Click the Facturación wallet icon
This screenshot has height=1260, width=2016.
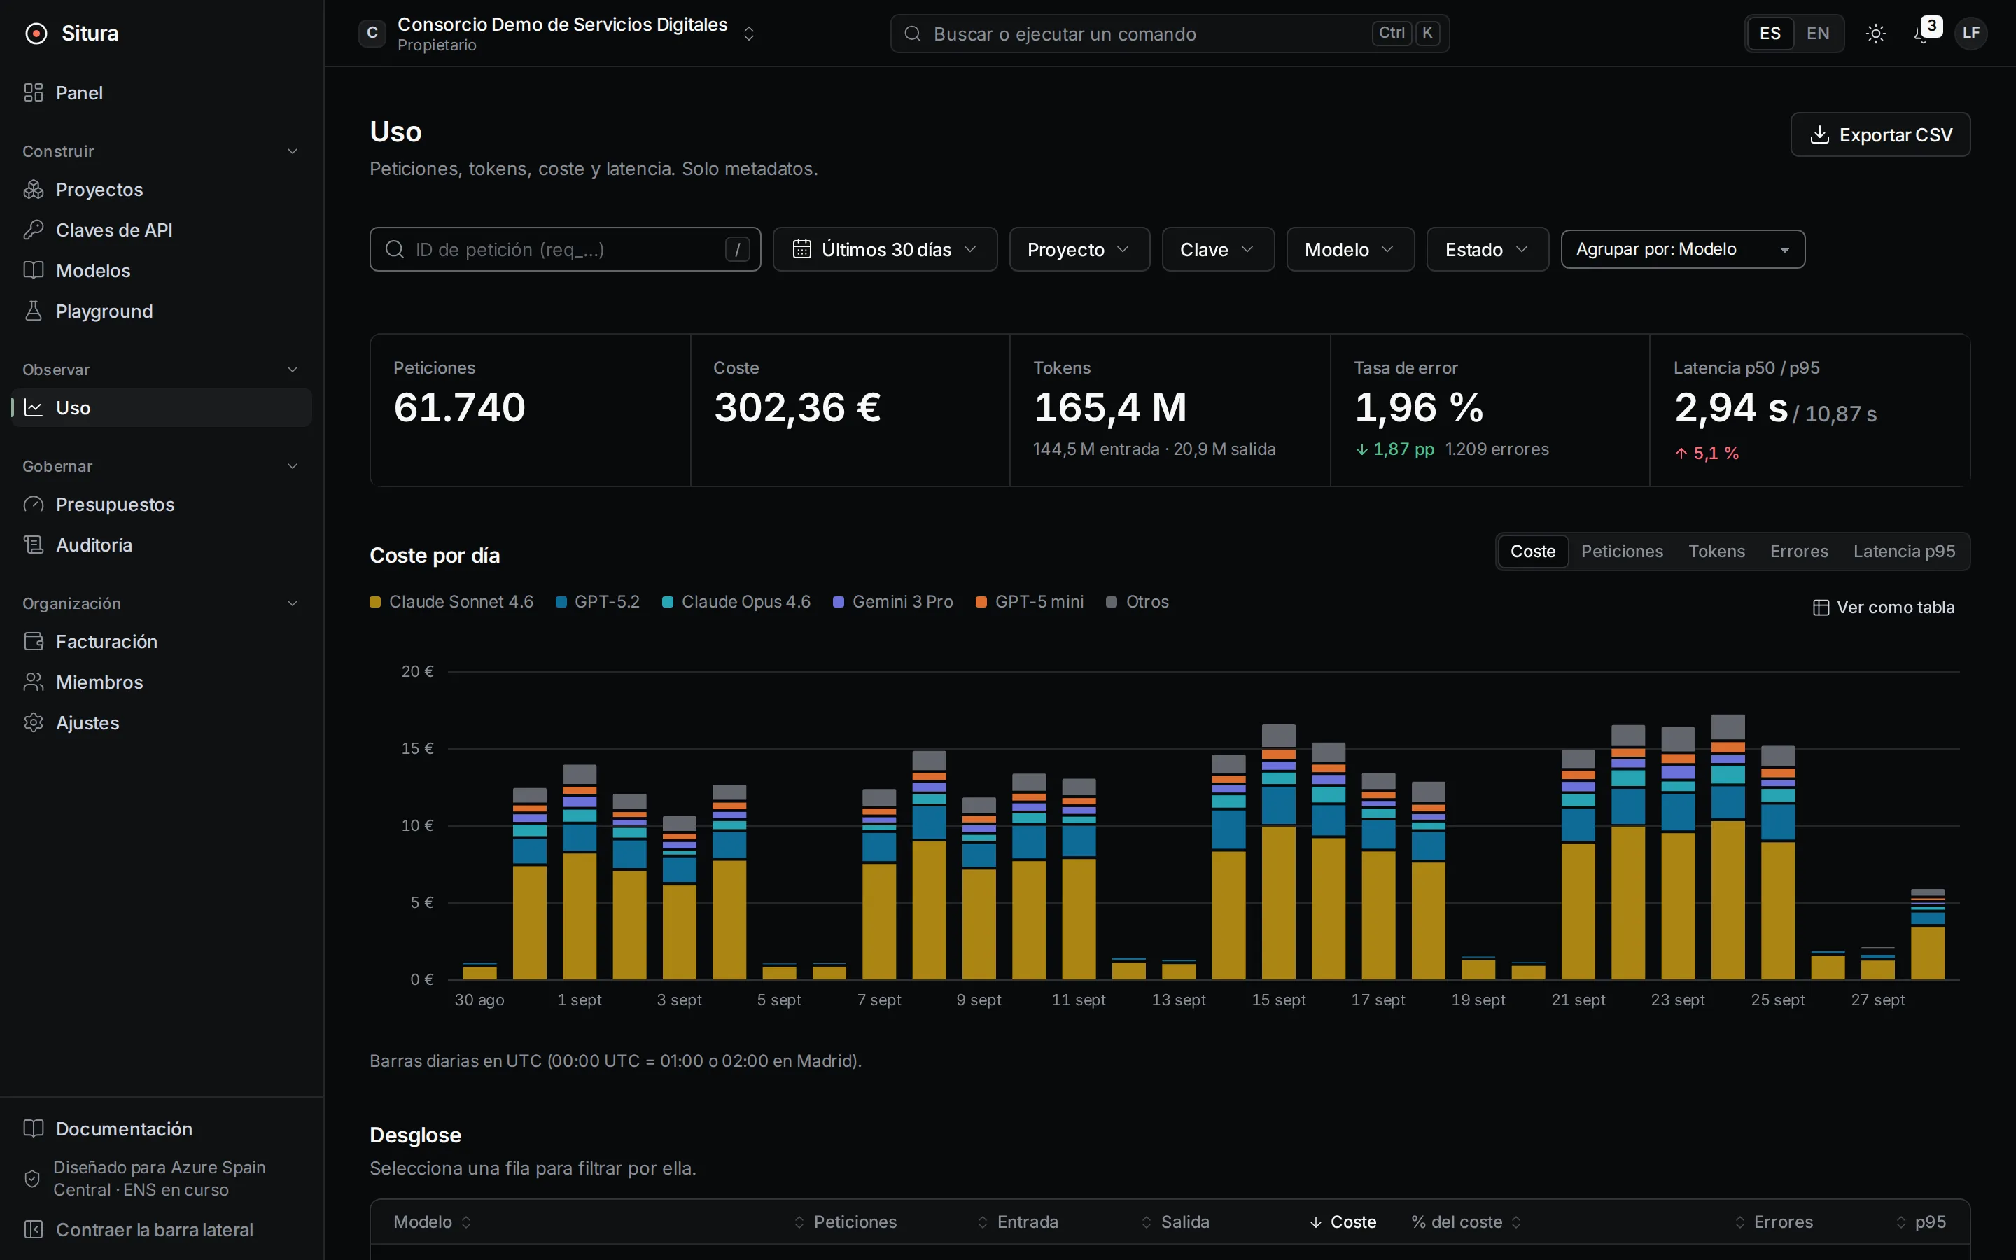[34, 642]
